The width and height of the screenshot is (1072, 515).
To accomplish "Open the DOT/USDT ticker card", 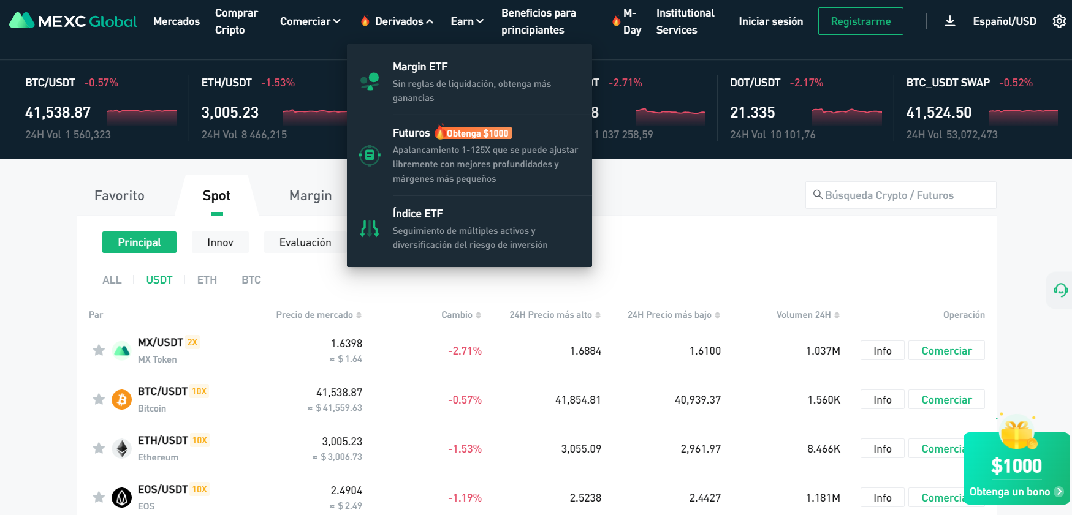I will point(806,109).
